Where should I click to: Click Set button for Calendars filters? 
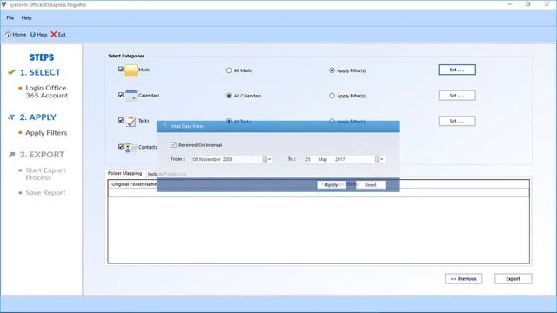pos(457,95)
